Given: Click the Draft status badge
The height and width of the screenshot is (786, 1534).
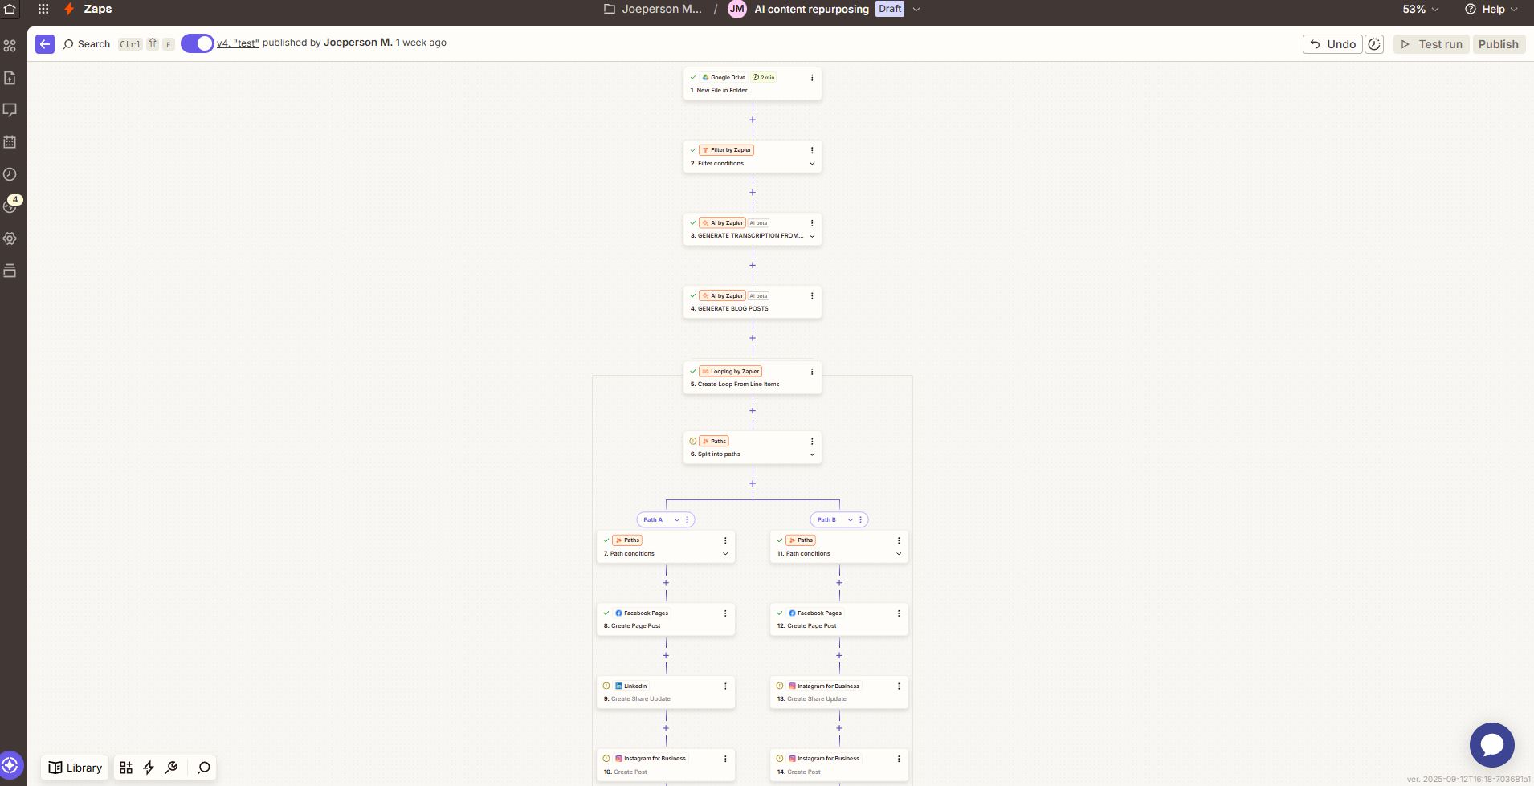Looking at the screenshot, I should point(890,9).
